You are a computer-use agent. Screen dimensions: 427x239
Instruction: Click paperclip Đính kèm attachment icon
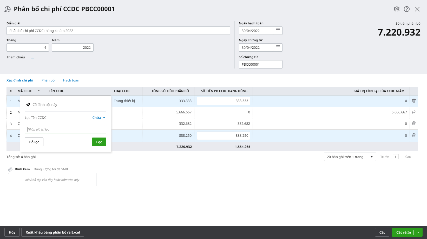[10, 169]
